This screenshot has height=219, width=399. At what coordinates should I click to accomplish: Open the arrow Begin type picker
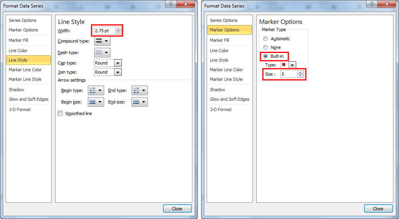click(95, 91)
